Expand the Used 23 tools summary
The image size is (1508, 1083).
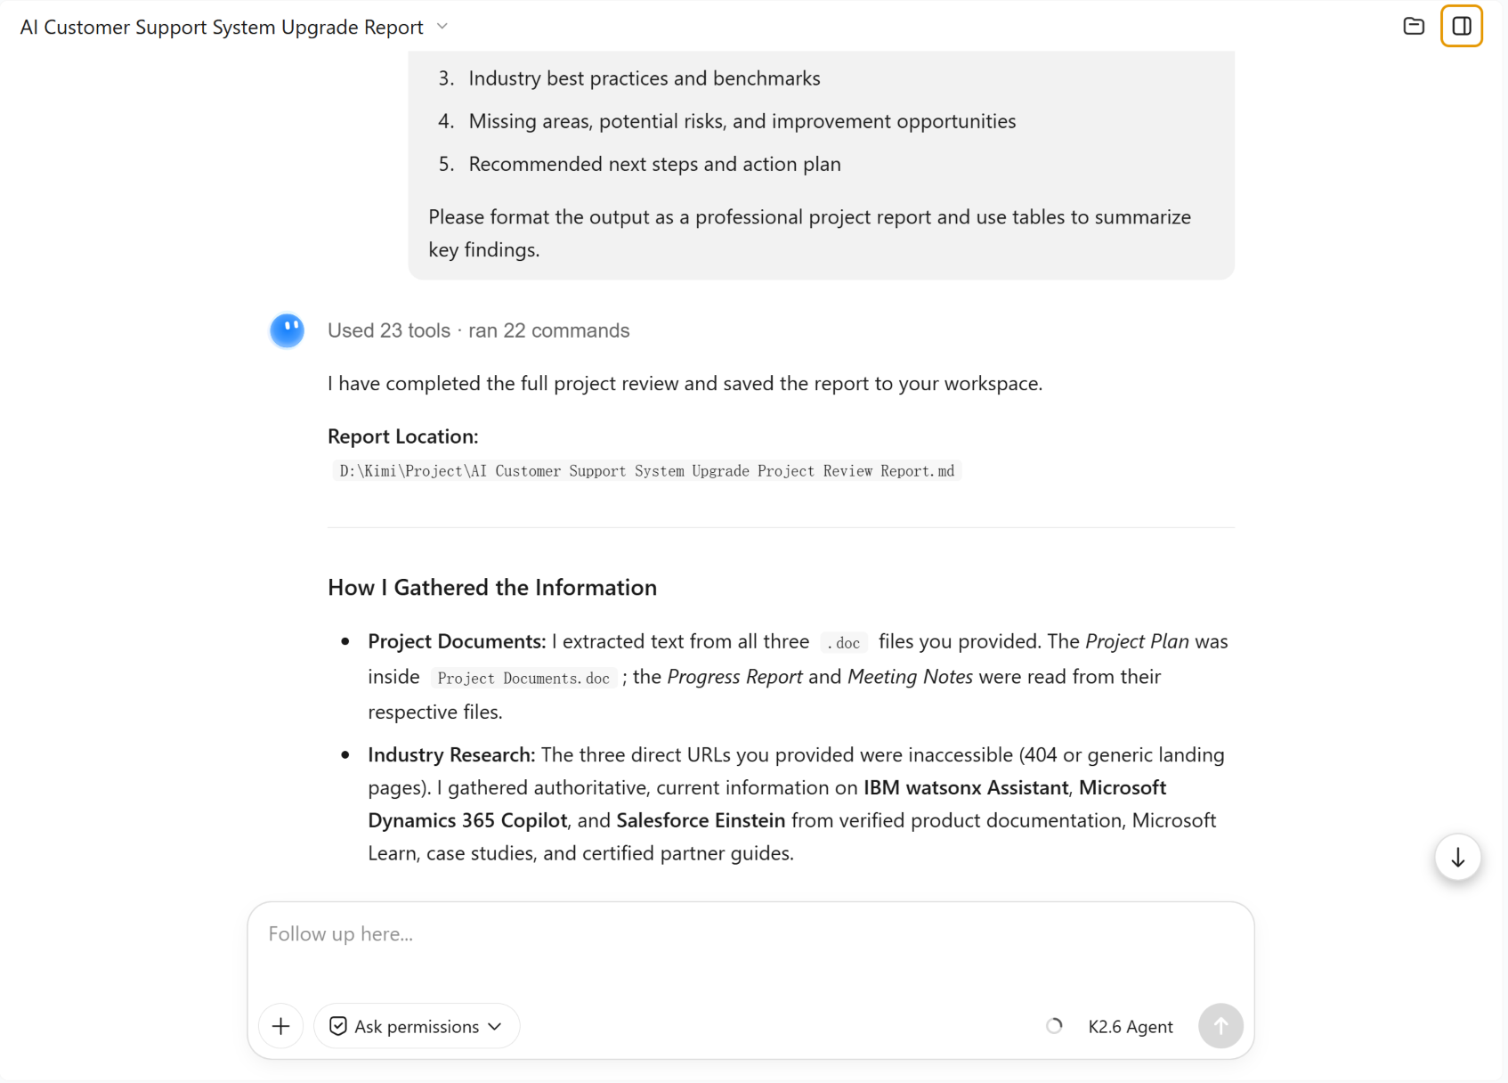pyautogui.click(x=479, y=330)
